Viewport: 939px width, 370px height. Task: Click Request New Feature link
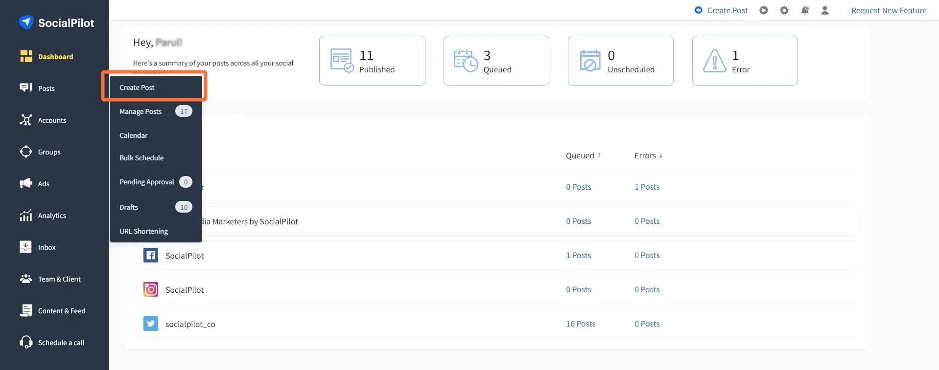click(x=889, y=10)
